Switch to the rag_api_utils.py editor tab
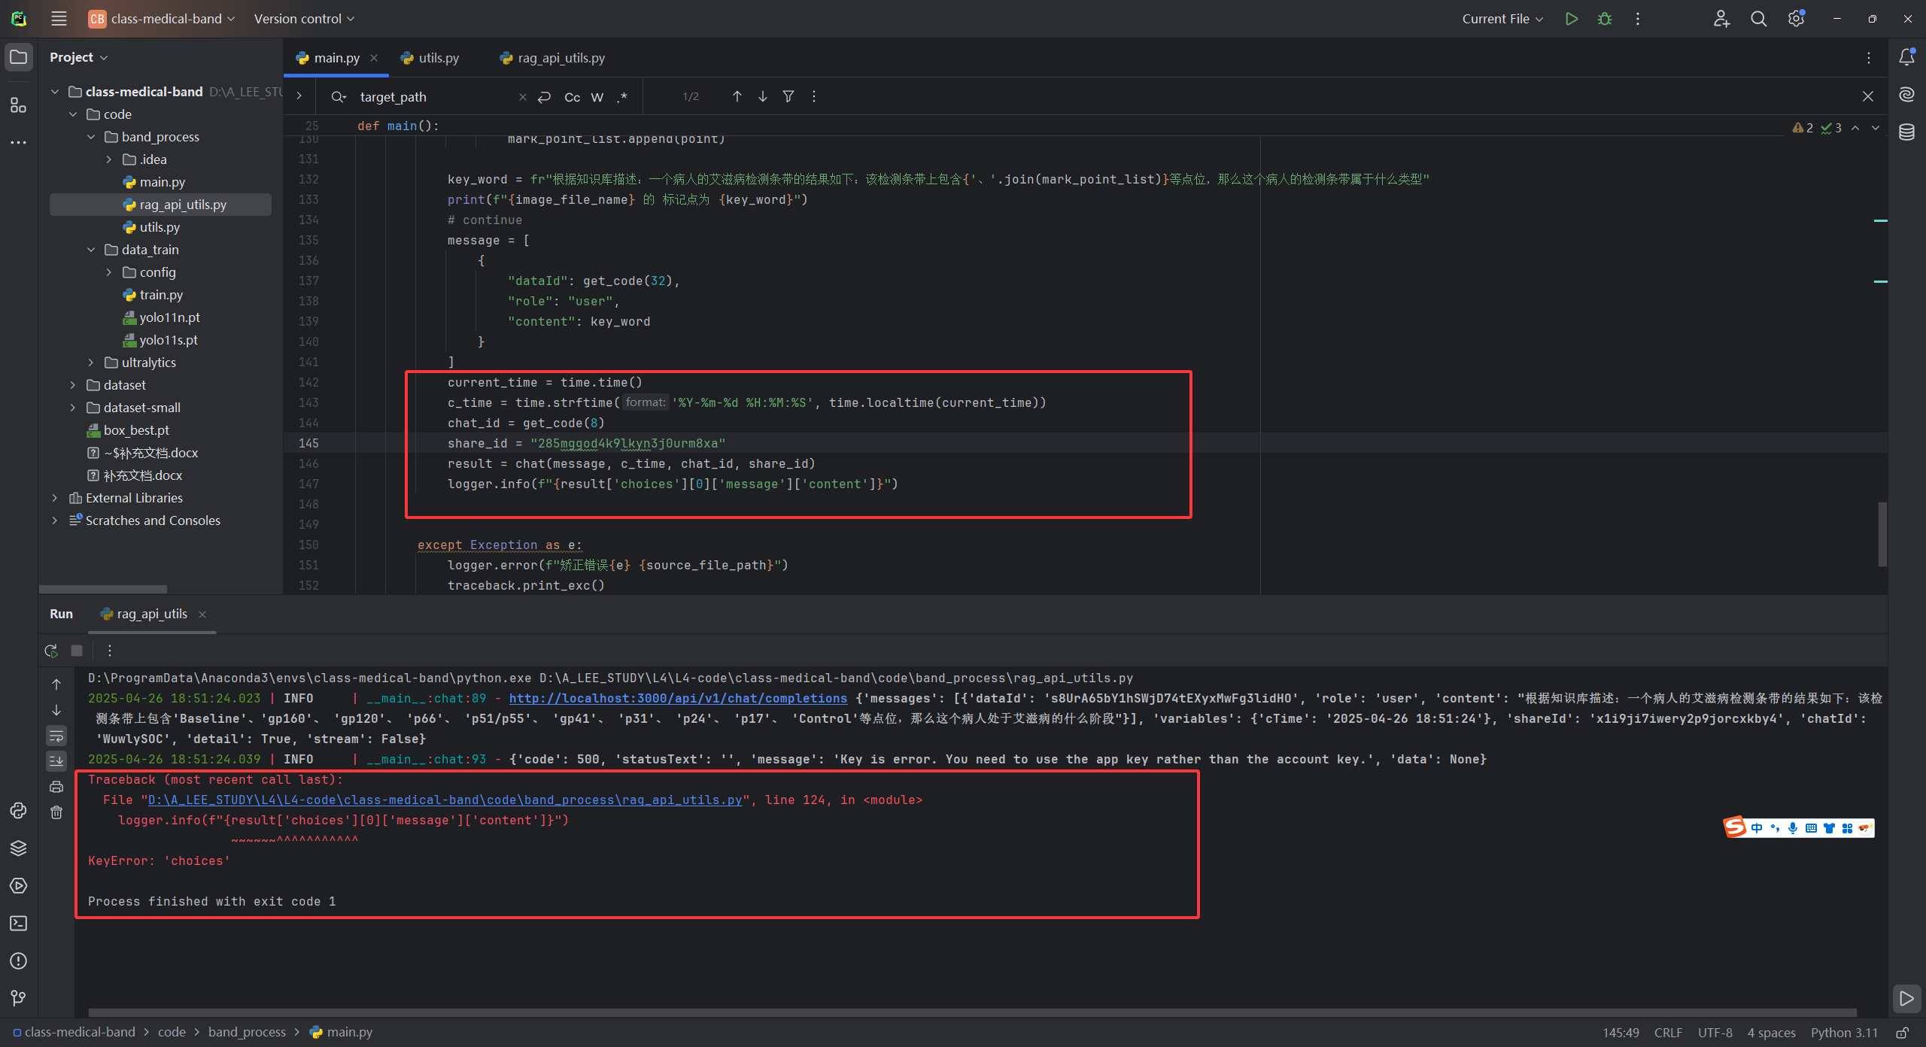The height and width of the screenshot is (1047, 1926). pos(560,58)
